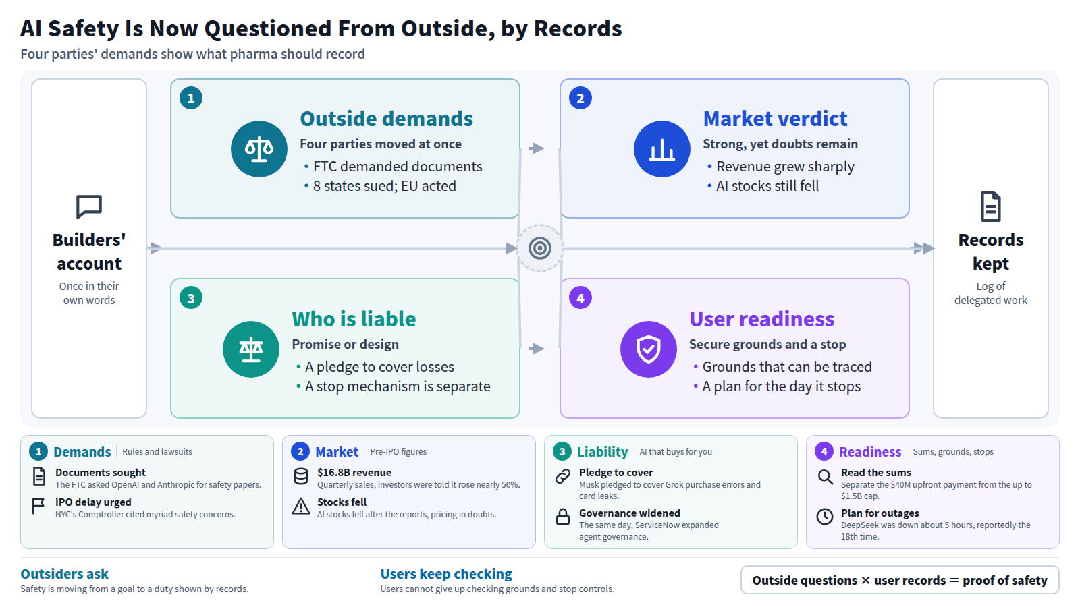1080x607 pixels.
Task: Click the bullet 'A pledge to cover losses'
Action: pos(375,367)
